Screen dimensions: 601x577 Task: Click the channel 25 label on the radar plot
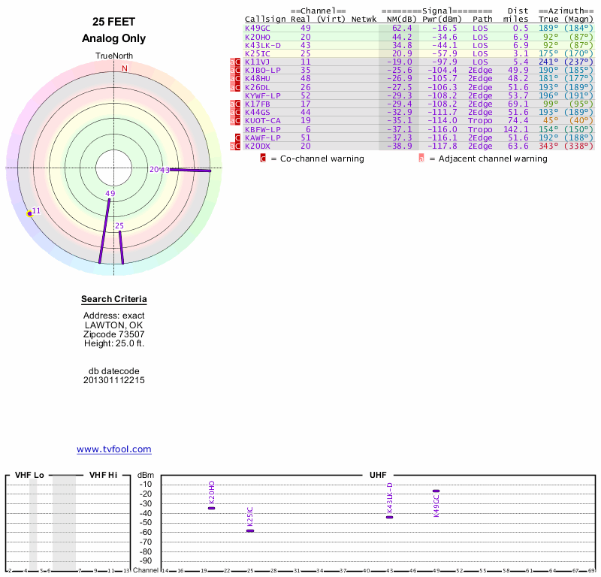click(x=119, y=225)
